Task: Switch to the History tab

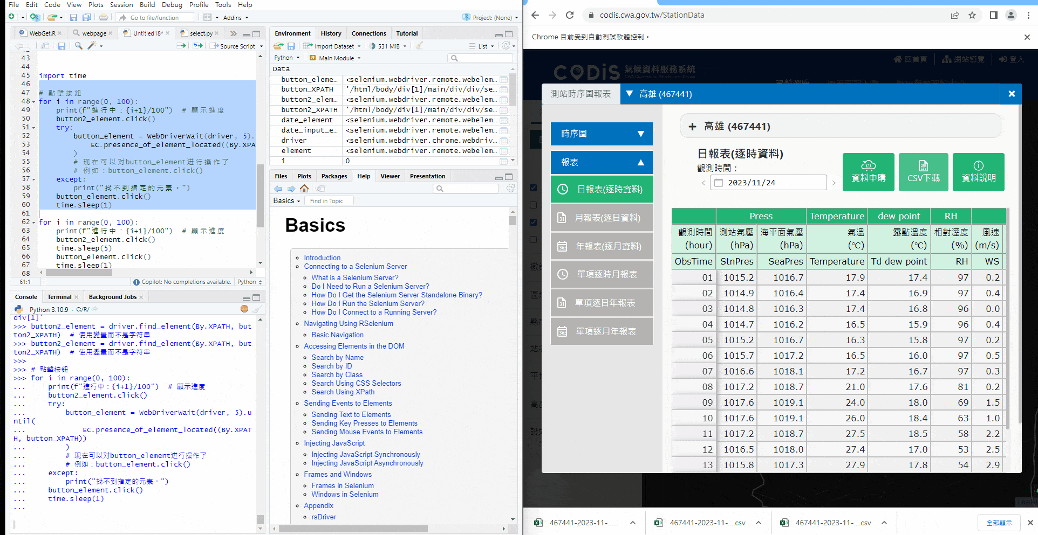Action: coord(331,33)
